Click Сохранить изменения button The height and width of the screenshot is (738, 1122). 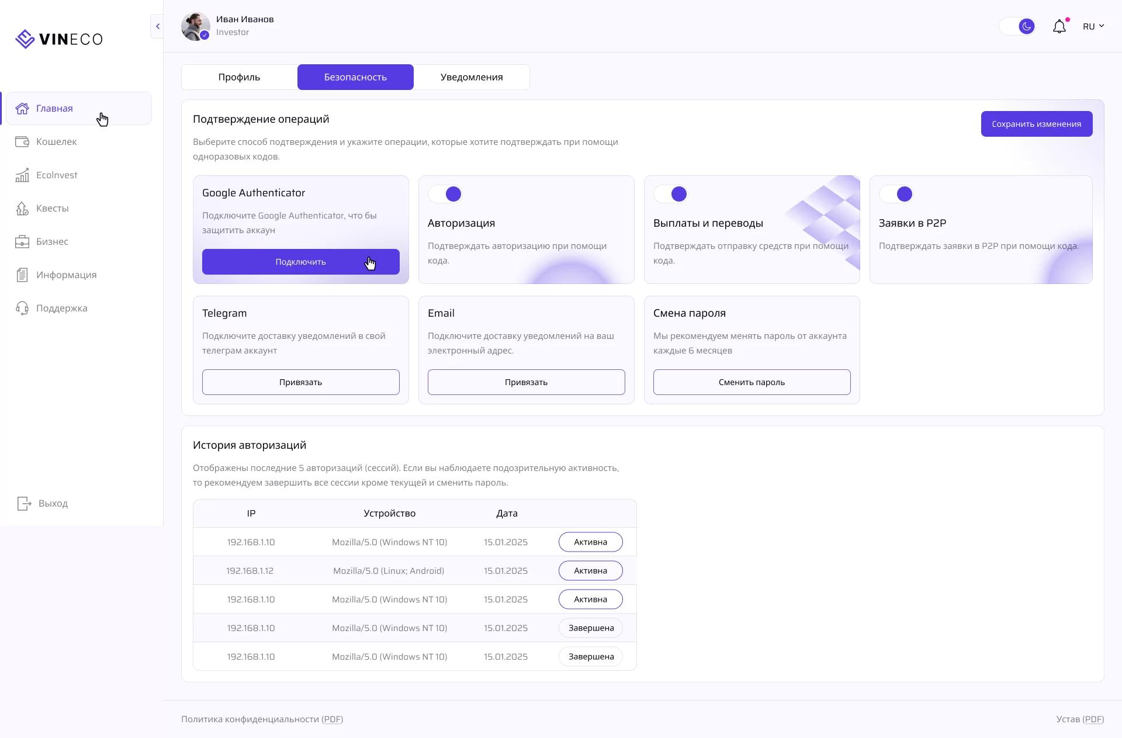(x=1036, y=124)
